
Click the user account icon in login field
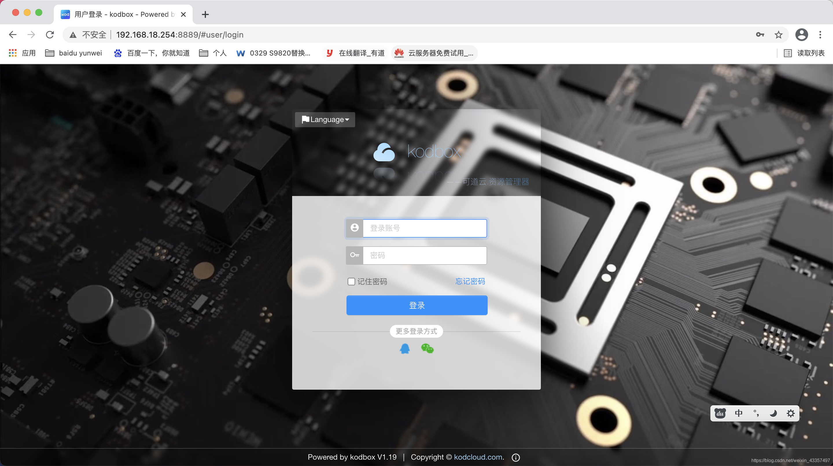(x=354, y=228)
